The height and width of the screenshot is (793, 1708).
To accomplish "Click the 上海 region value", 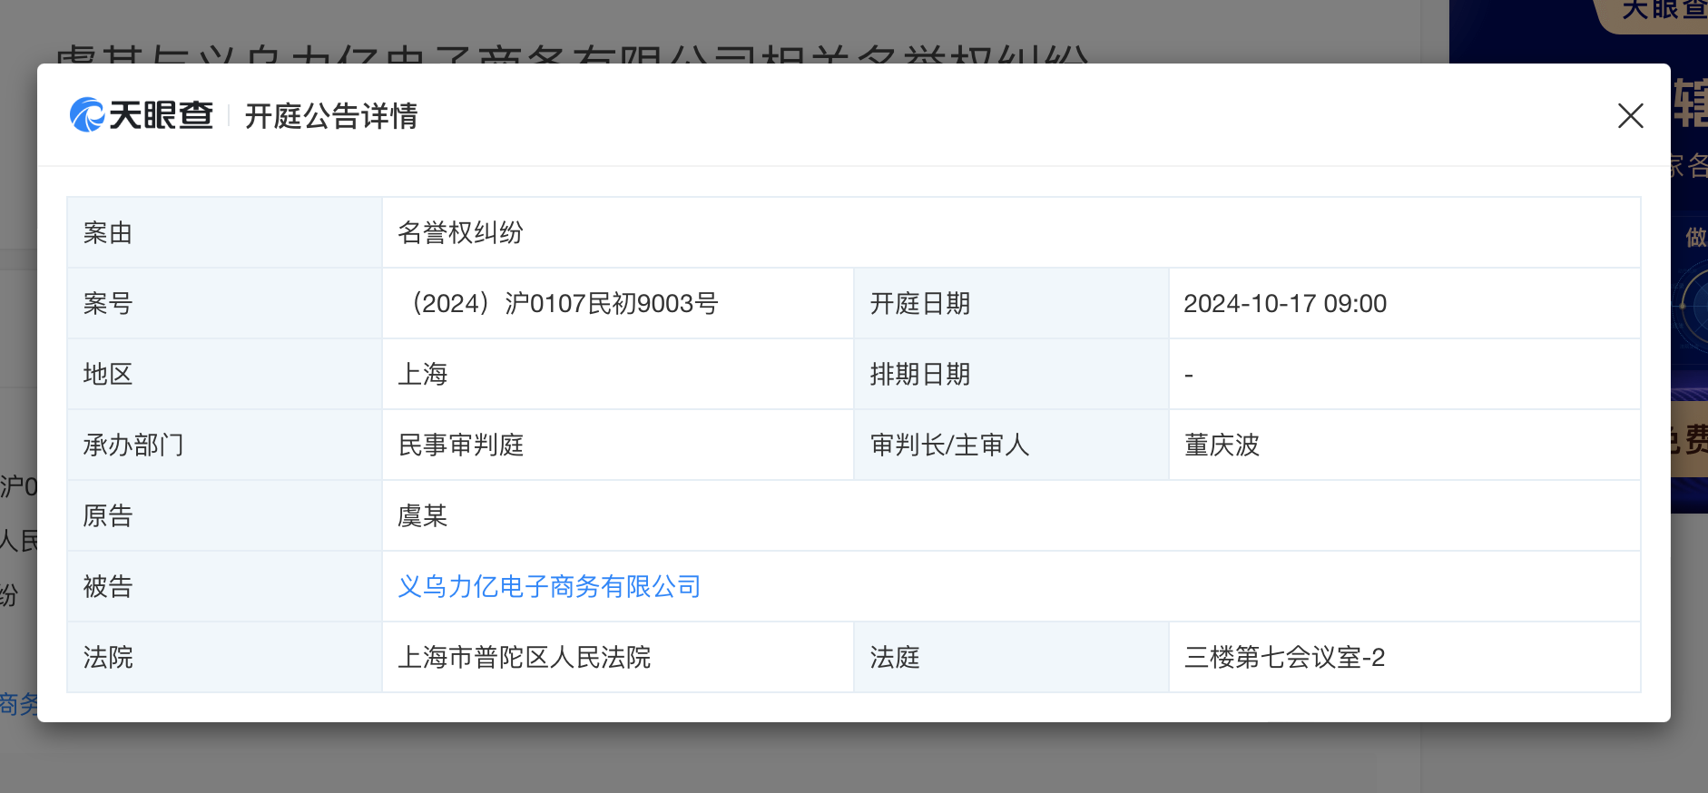I will pos(423,375).
